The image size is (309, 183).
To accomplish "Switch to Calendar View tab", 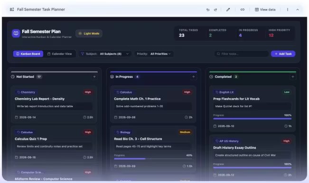I will tap(59, 54).
